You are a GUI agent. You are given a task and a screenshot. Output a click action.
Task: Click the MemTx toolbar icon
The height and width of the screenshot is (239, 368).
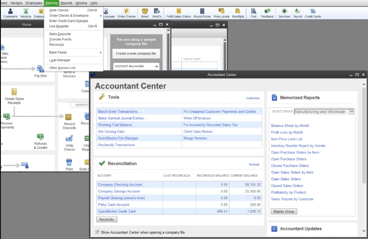tap(157, 13)
